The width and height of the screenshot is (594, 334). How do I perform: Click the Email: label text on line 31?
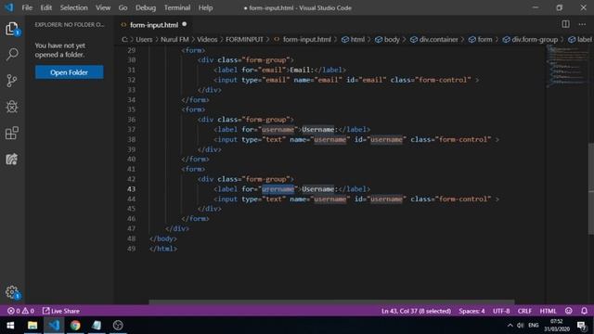coord(302,71)
